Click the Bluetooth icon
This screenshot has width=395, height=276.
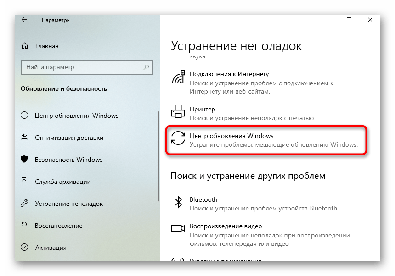click(178, 202)
